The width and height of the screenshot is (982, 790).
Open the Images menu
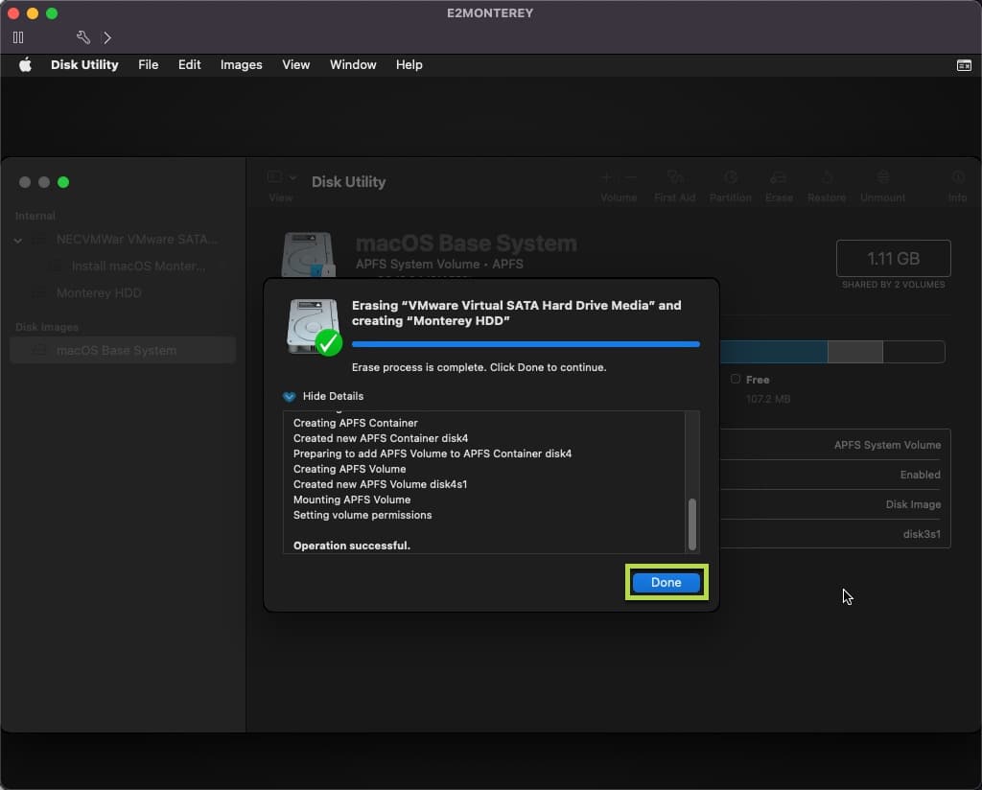coord(241,65)
